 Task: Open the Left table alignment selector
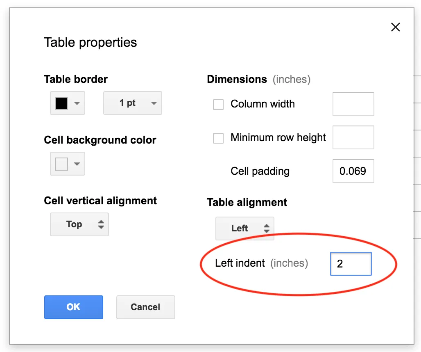pos(244,229)
